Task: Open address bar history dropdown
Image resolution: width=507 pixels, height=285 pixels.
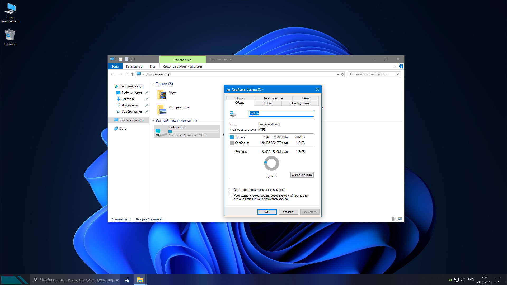Action: point(338,74)
